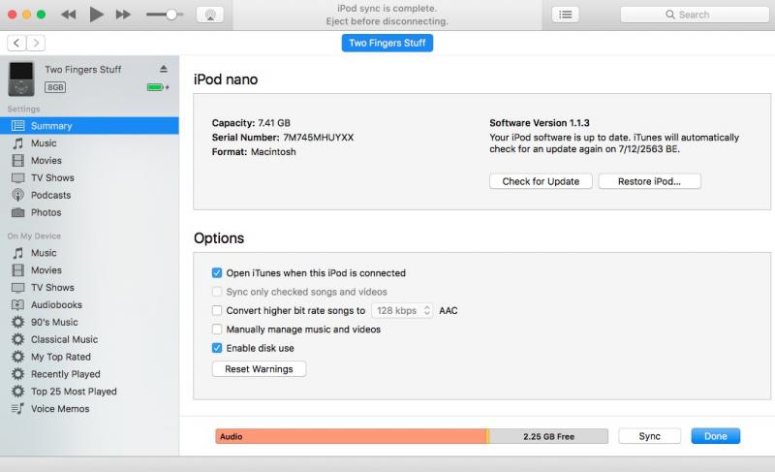The image size is (775, 472).
Task: Uncheck Open iTunes when iPod connected
Action: pyautogui.click(x=216, y=272)
